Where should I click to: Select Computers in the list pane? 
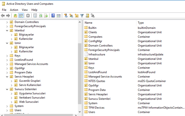click(x=95, y=37)
